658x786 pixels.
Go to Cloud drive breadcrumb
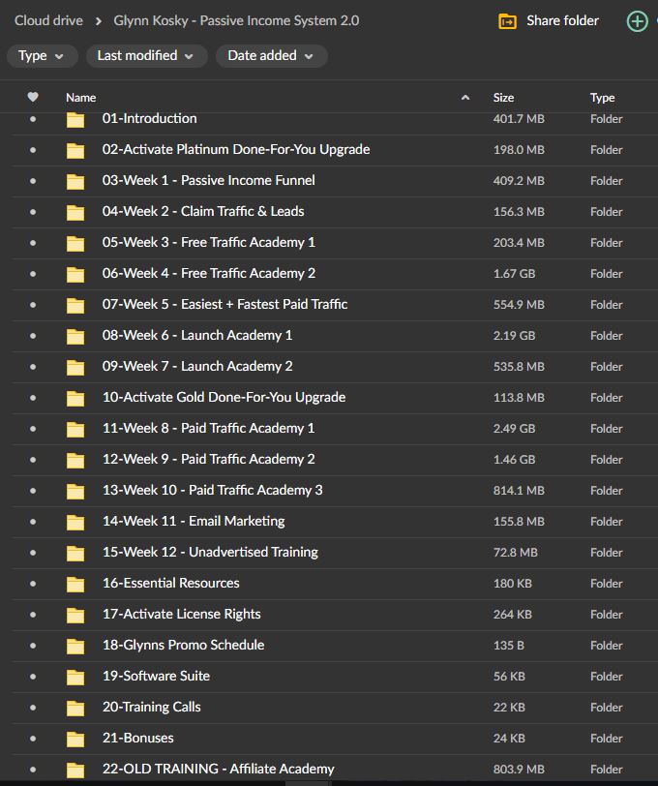(x=48, y=20)
